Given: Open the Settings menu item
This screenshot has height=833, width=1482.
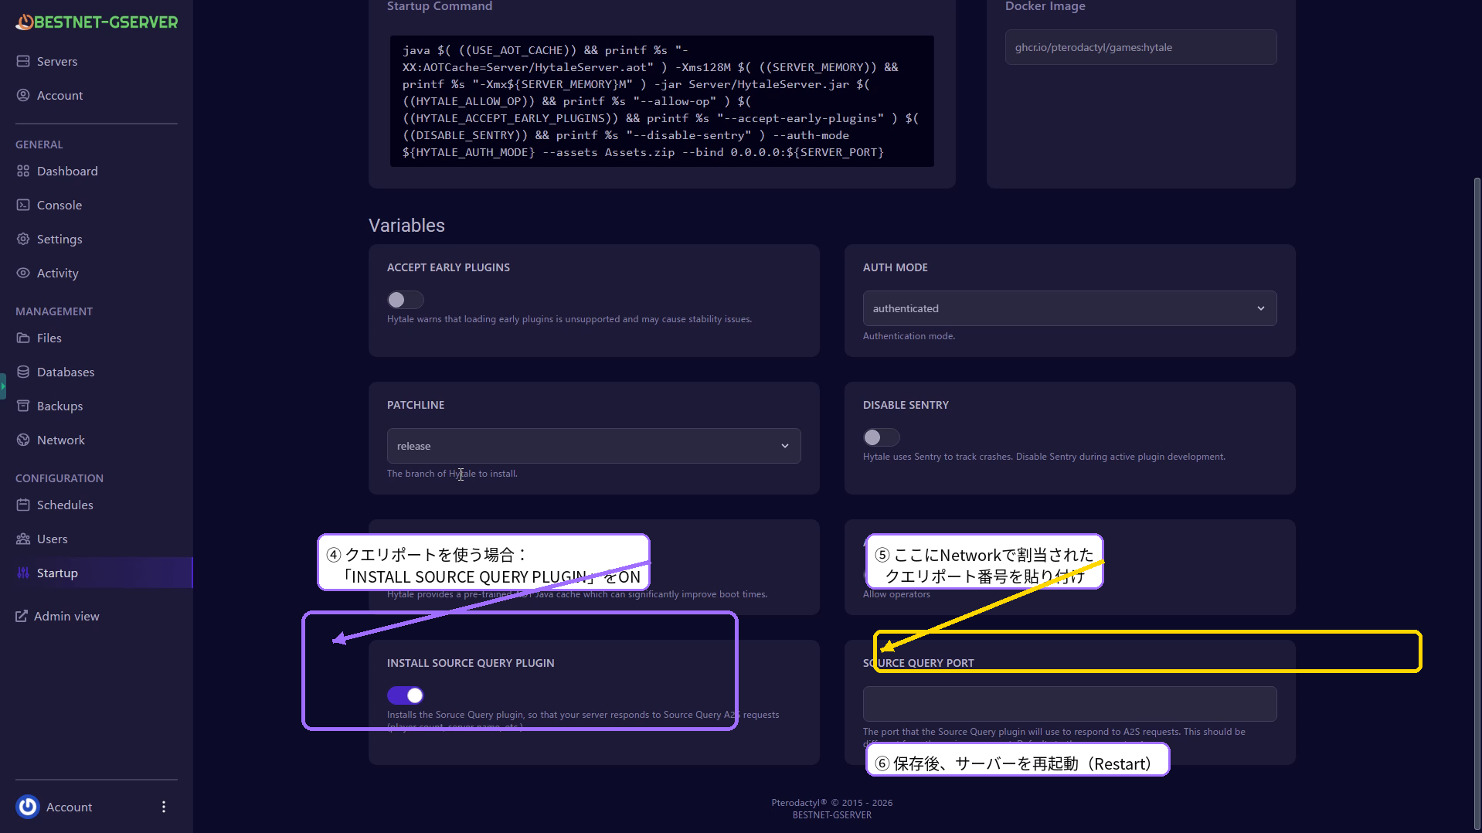Looking at the screenshot, I should pos(59,239).
